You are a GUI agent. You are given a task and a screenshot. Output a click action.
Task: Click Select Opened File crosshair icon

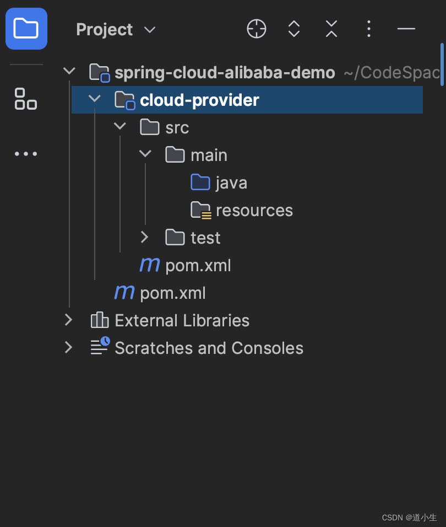pyautogui.click(x=257, y=29)
